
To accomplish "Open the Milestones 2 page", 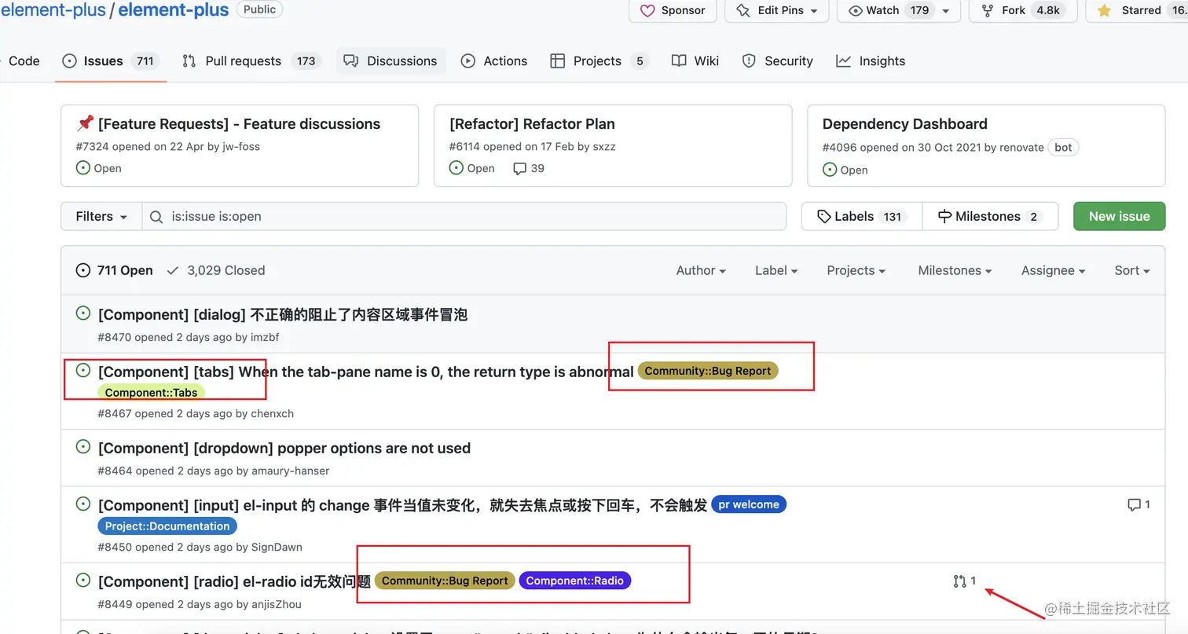I will point(990,216).
